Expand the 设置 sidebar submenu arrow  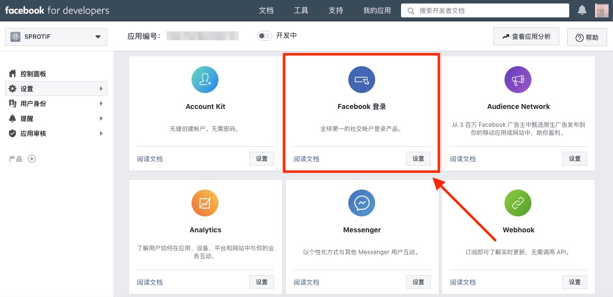click(101, 89)
